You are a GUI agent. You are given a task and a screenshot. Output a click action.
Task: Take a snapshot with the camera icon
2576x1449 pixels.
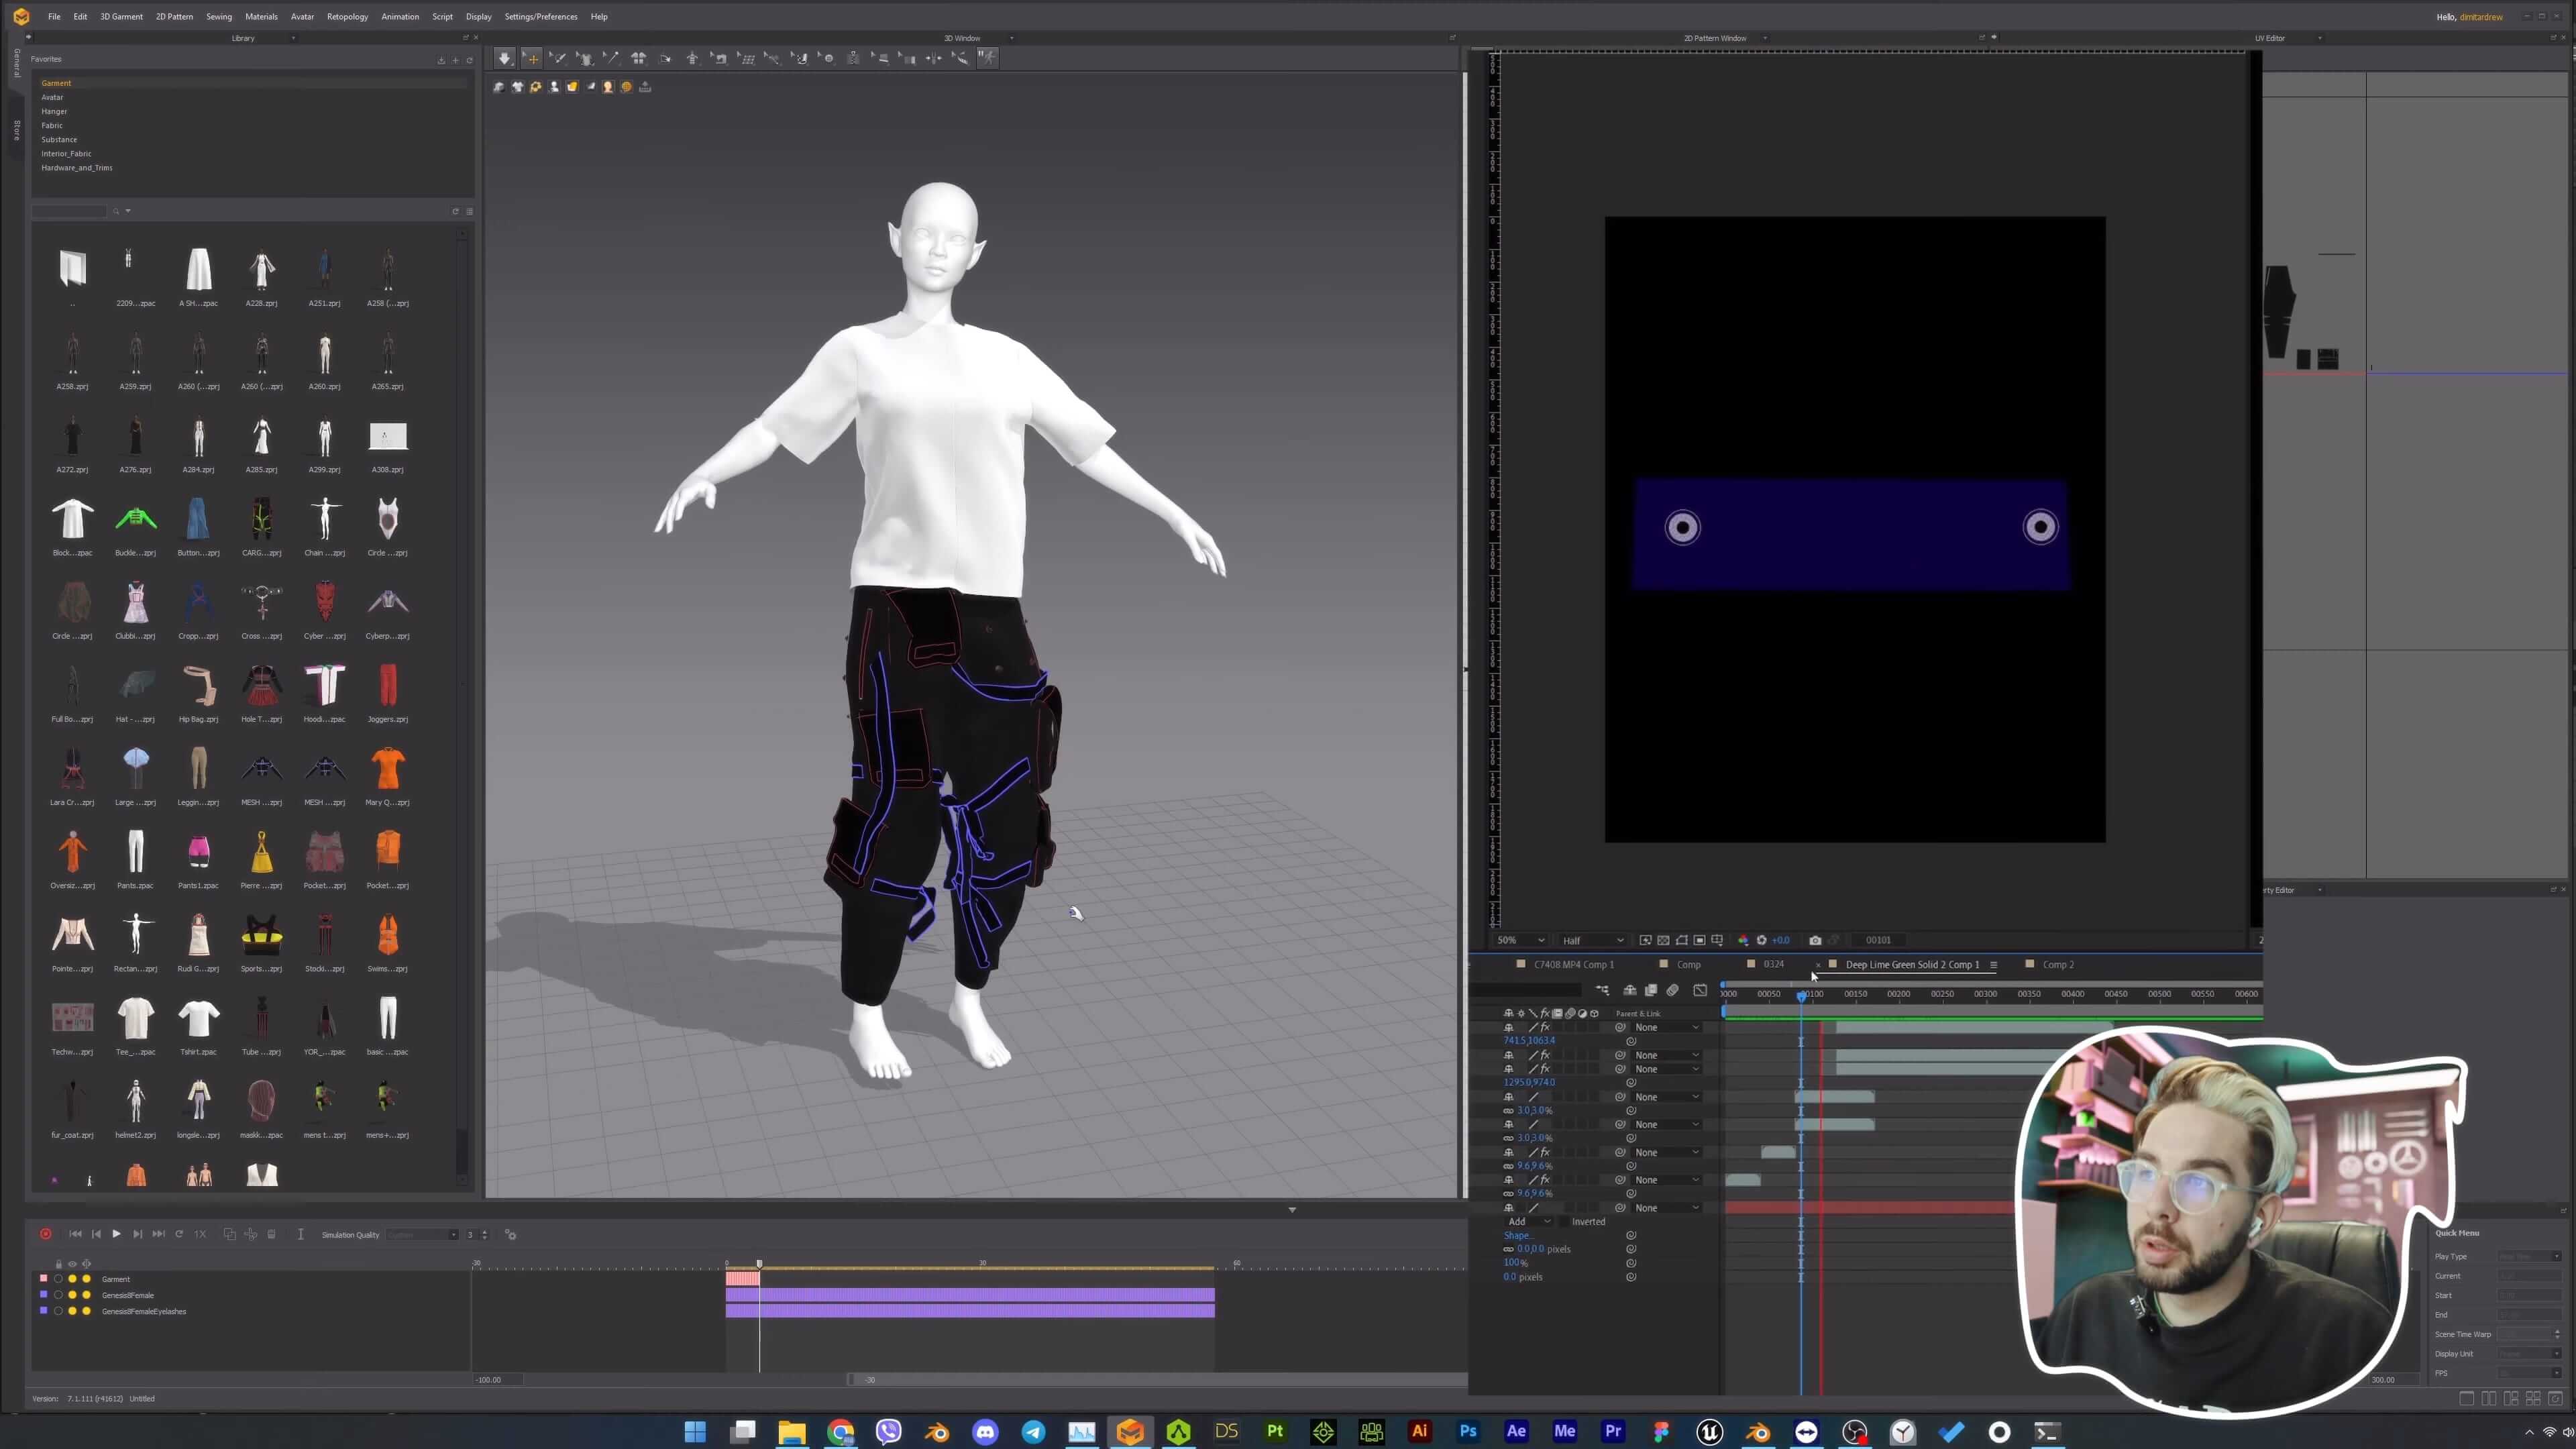point(1815,940)
